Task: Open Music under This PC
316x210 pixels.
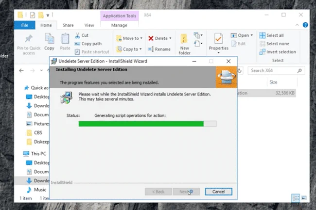Action: [36, 190]
